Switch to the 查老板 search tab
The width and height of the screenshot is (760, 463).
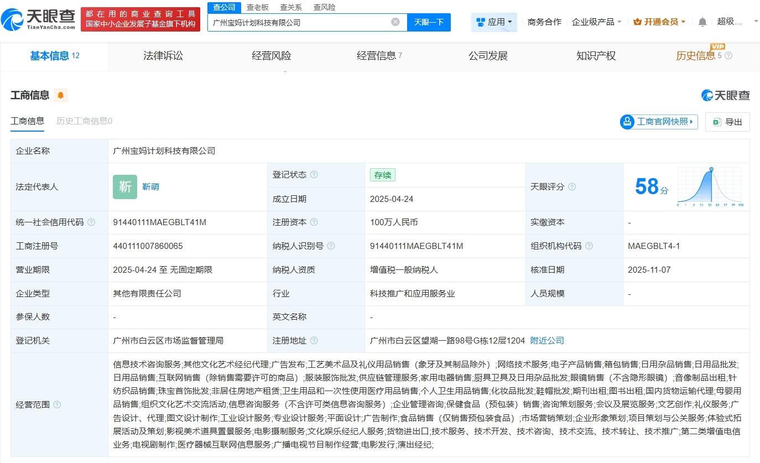pyautogui.click(x=258, y=7)
